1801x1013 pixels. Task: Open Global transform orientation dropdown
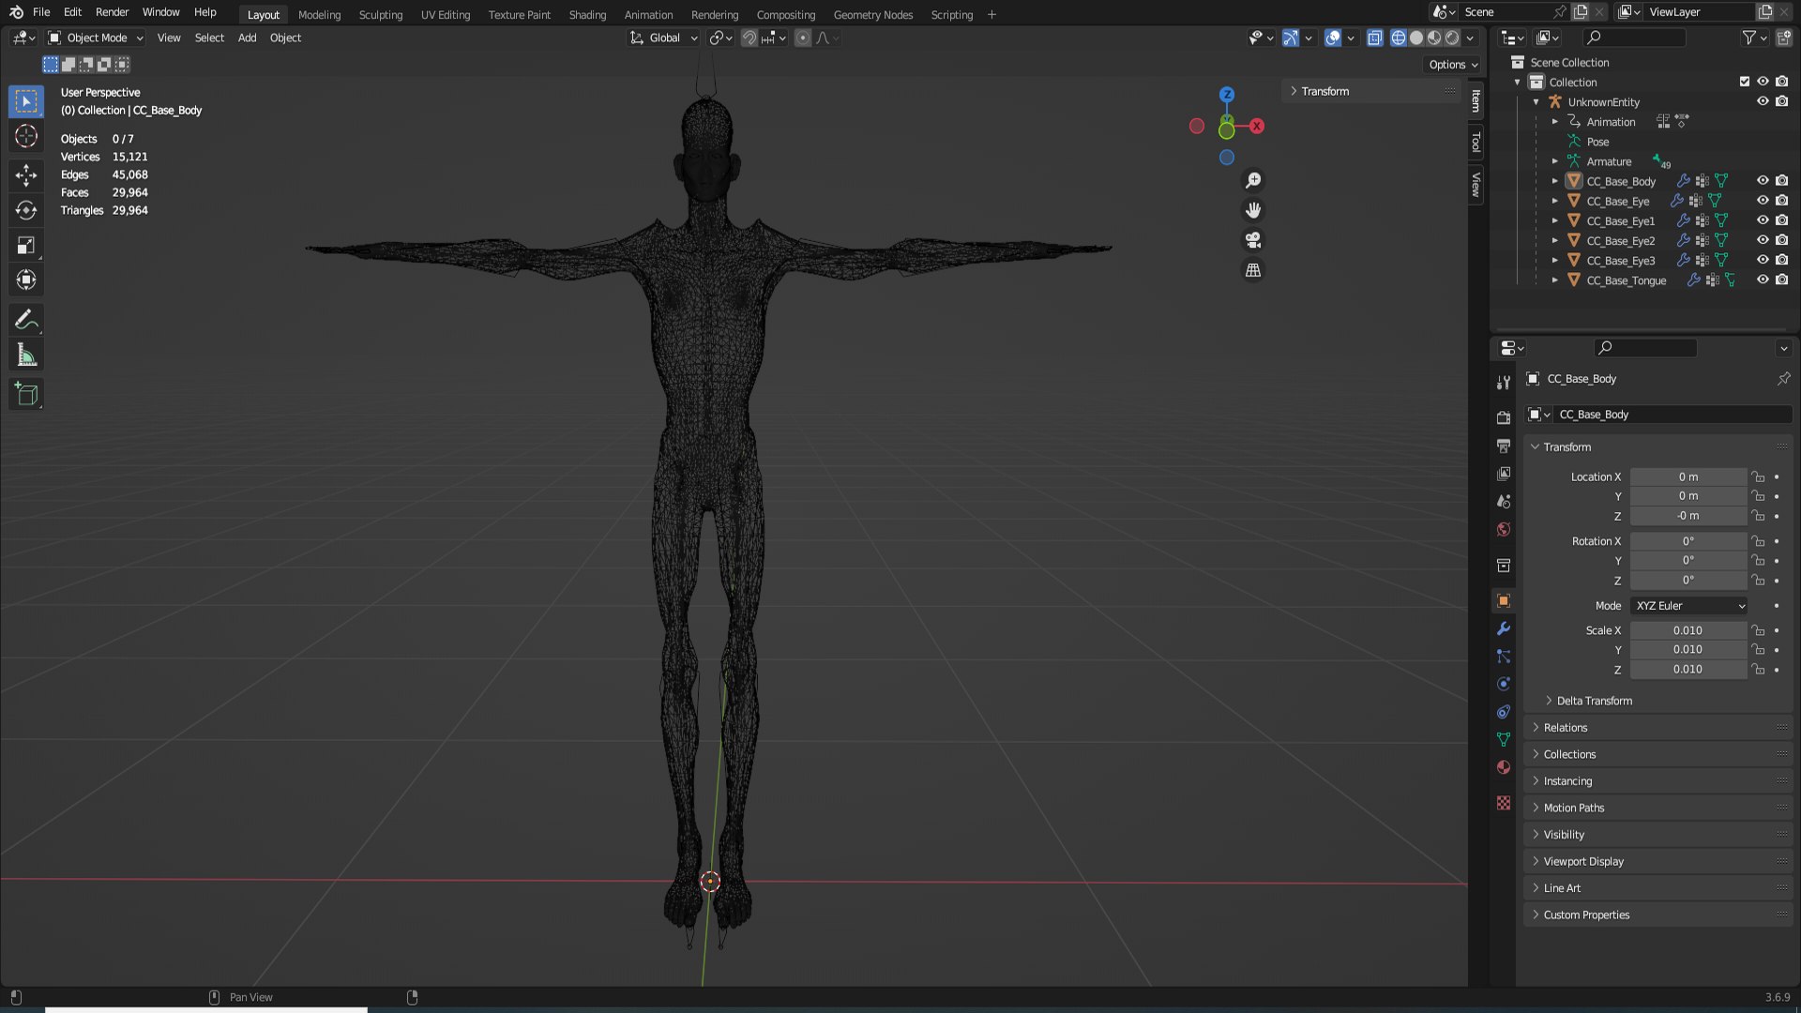click(663, 38)
